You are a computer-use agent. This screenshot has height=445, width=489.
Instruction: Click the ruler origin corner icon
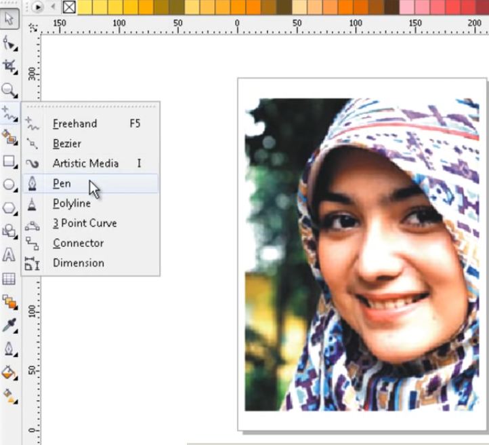pyautogui.click(x=33, y=28)
